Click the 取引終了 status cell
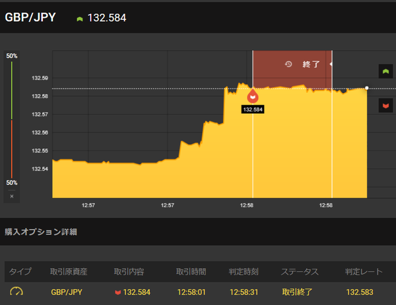Viewport: 396px width, 305px height. (x=297, y=292)
